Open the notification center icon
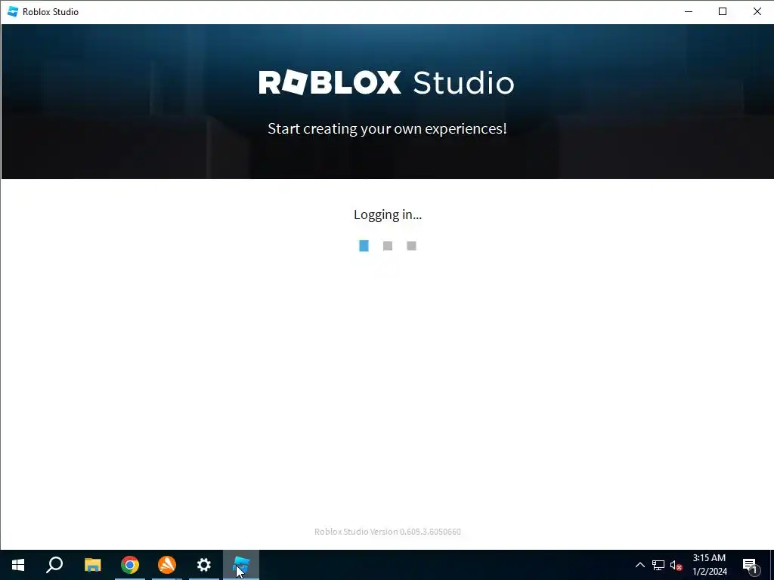Screen dimensions: 774x580 click(750, 565)
